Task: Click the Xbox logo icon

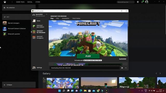Action: (5, 2)
